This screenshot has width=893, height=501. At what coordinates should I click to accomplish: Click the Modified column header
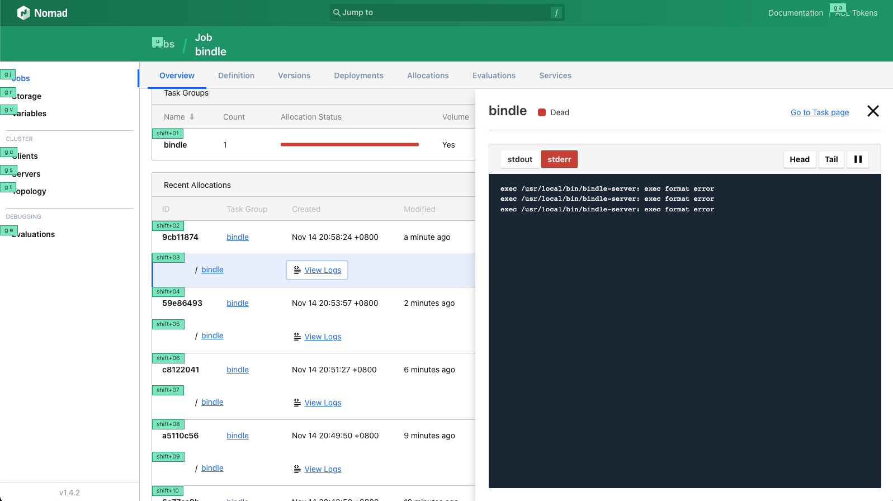tap(419, 209)
